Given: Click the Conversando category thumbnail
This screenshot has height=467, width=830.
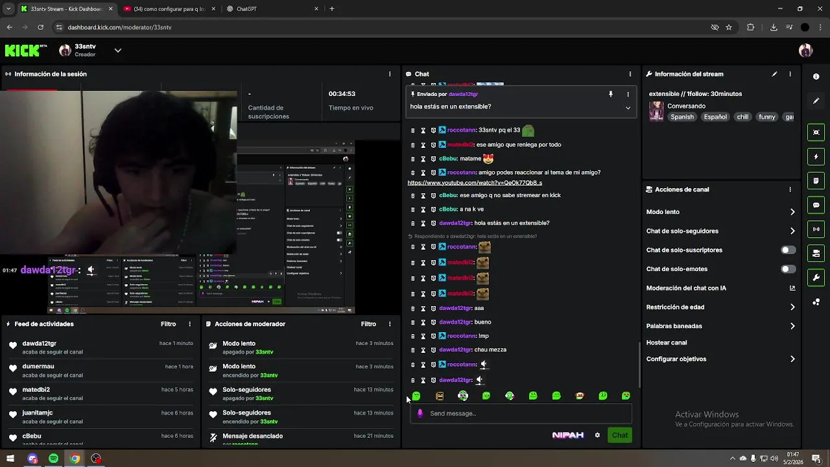Looking at the screenshot, I should tap(656, 112).
